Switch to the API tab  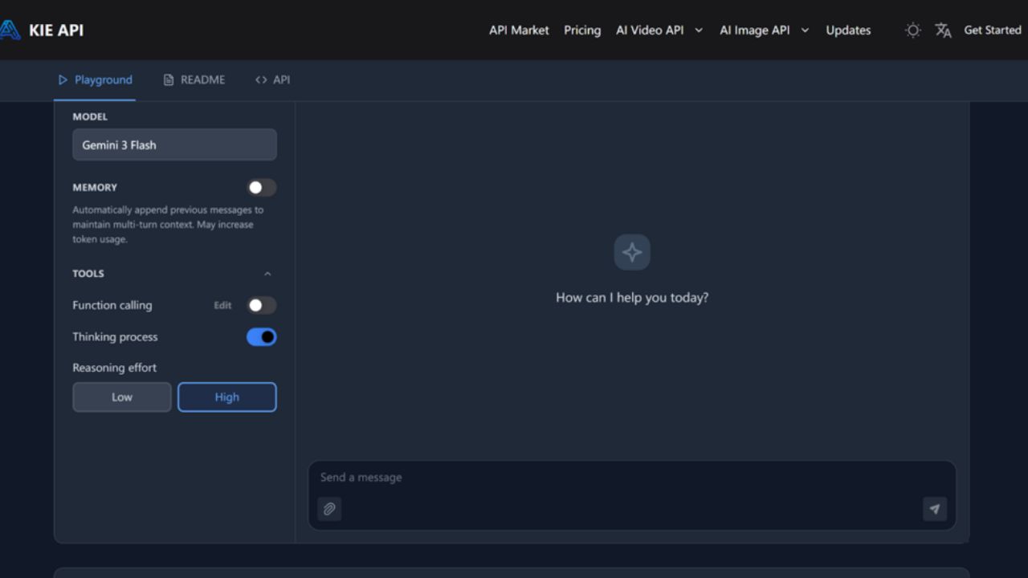pyautogui.click(x=273, y=80)
